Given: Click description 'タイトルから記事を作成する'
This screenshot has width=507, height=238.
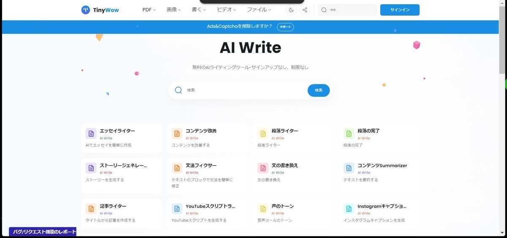Looking at the screenshot, I should 110,220.
